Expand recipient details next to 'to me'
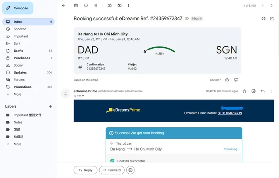This screenshot has height=178, width=279. 83,96
